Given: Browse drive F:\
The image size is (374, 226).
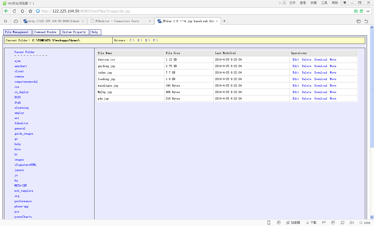Looking at the screenshot, I should coord(155,40).
